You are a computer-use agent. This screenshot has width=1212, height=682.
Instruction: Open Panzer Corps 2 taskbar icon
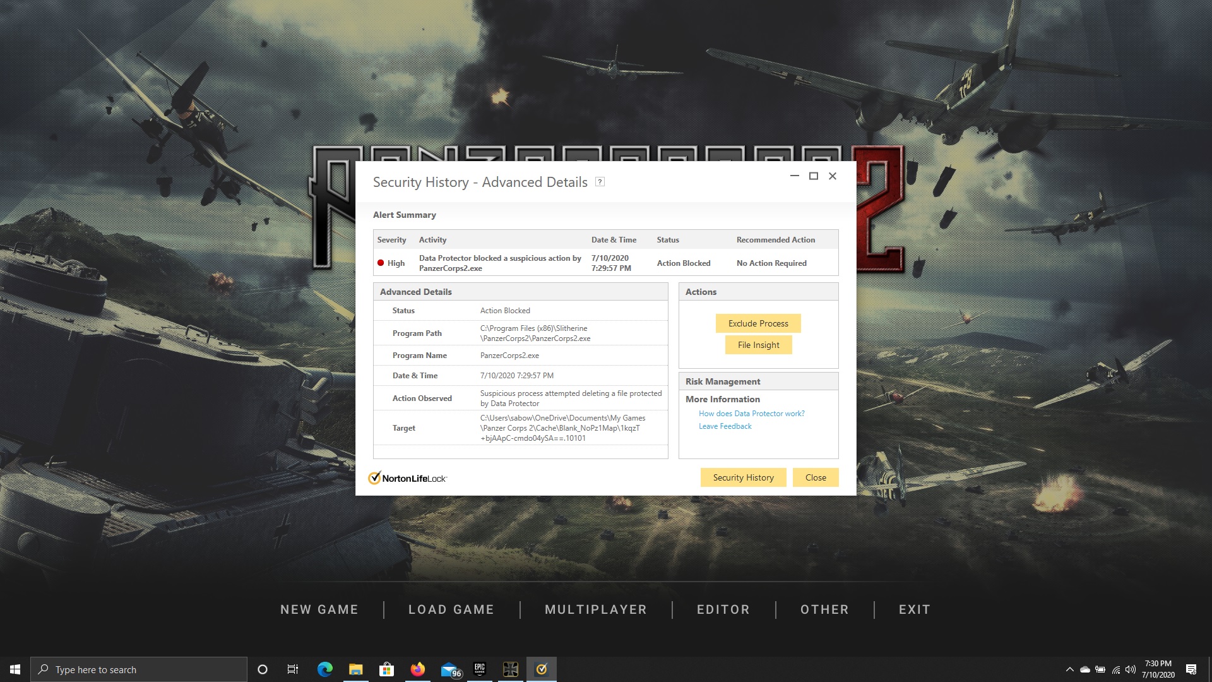511,669
